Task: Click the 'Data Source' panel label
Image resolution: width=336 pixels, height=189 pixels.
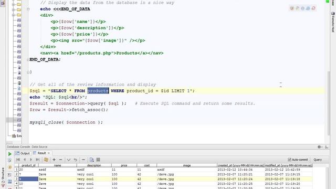Action: pyautogui.click(x=39, y=147)
